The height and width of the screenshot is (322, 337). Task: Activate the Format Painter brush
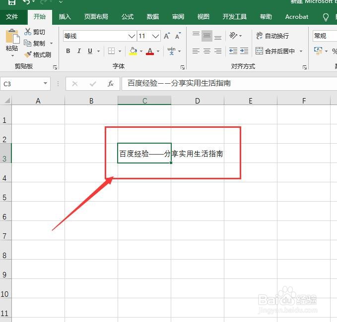(38, 54)
